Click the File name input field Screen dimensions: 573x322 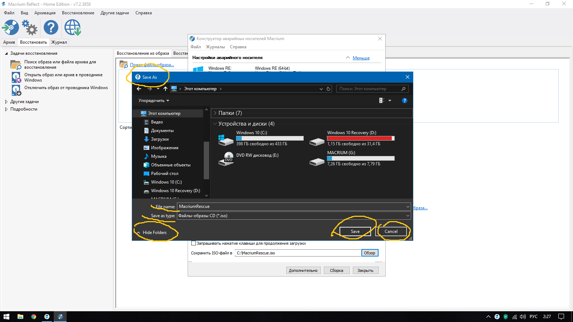[x=292, y=206]
